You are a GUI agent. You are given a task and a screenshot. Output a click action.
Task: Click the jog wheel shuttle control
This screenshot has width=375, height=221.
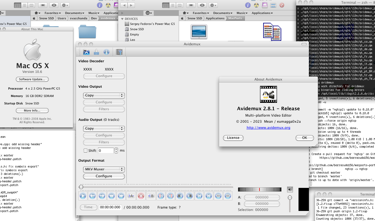259,189
